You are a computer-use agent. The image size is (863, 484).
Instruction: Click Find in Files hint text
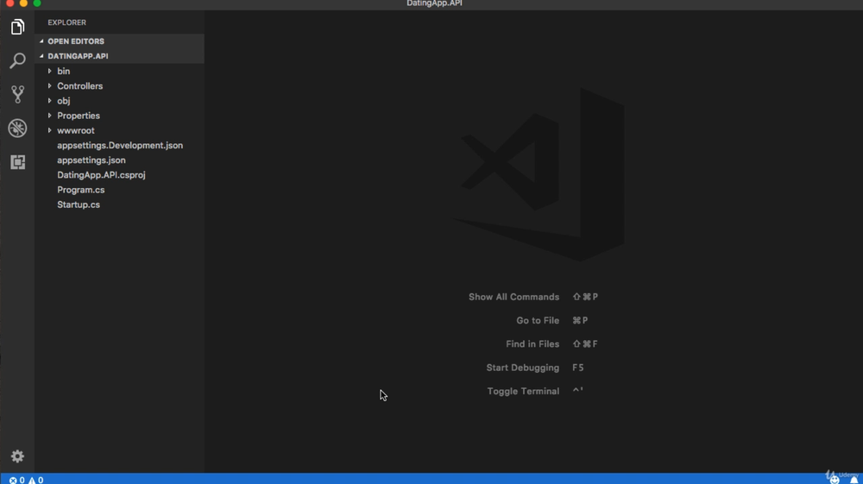(x=532, y=344)
